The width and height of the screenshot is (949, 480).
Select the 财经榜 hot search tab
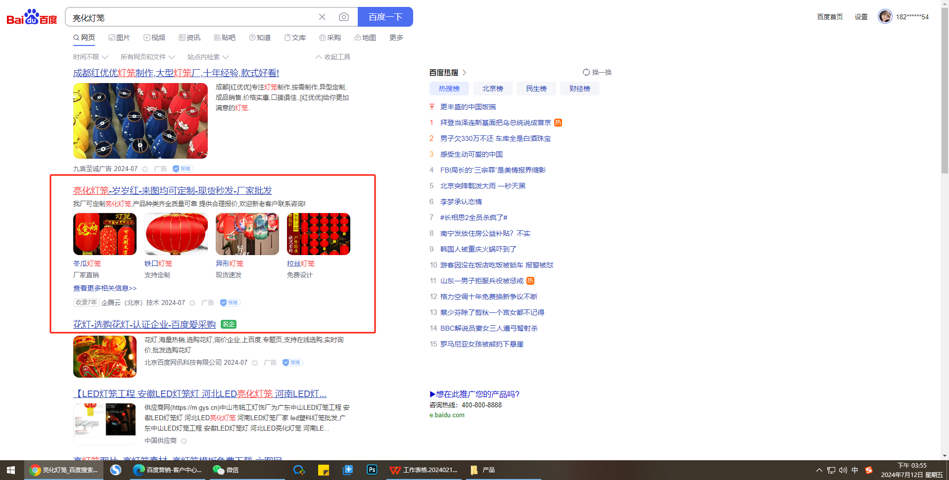click(579, 89)
